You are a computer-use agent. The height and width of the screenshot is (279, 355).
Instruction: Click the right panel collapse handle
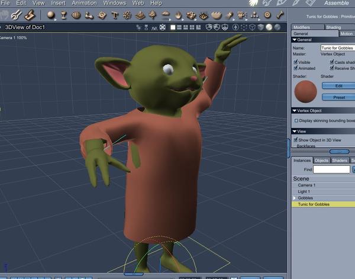[x=289, y=148]
